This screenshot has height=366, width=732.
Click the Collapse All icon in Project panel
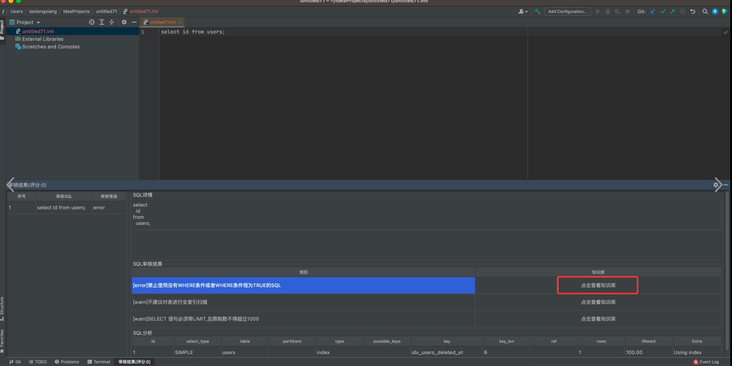(111, 22)
